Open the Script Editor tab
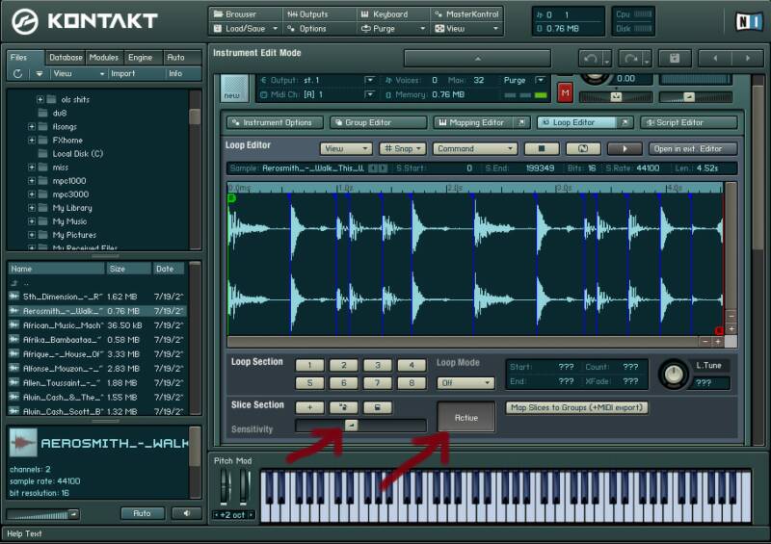 tap(689, 122)
